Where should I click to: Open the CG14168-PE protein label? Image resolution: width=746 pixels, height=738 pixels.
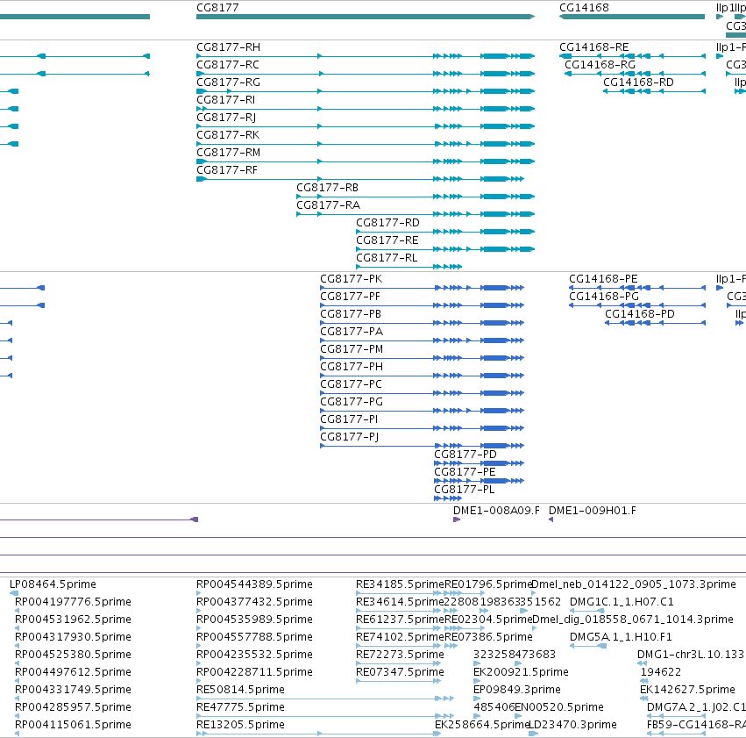(603, 279)
